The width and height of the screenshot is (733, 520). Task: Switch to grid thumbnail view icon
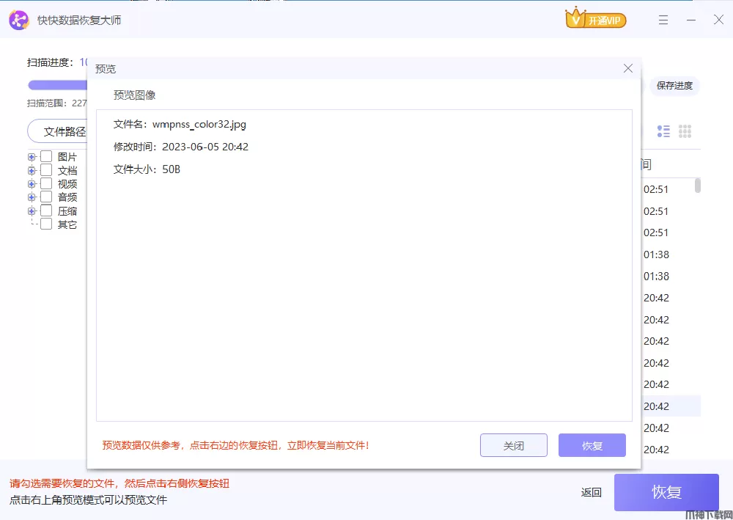coord(685,131)
